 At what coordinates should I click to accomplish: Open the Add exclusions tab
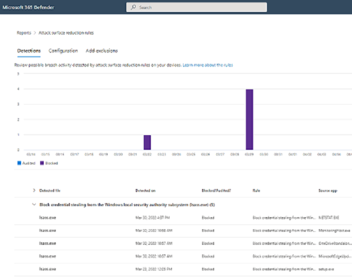click(x=102, y=51)
